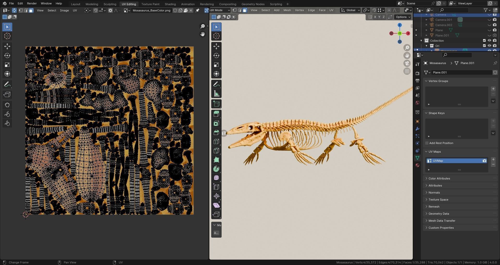This screenshot has width=500, height=265.
Task: Select the Poly Build tool
Action: (216, 160)
